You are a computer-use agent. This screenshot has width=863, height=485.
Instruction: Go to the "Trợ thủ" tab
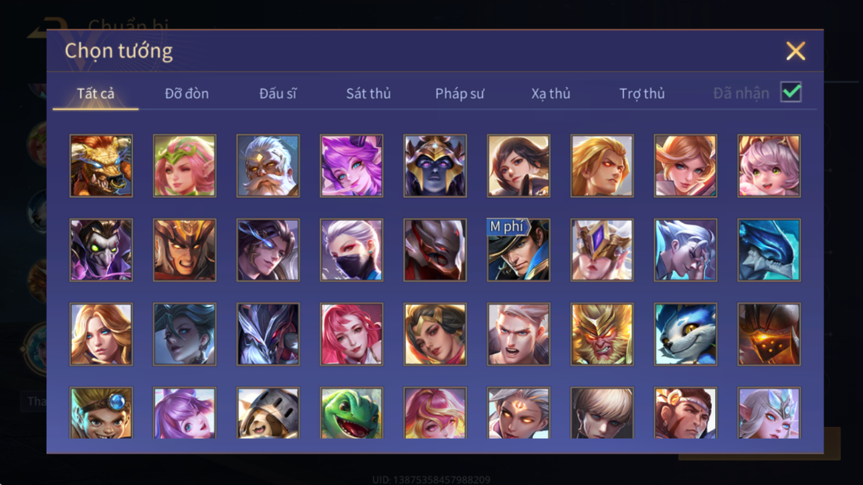642,94
